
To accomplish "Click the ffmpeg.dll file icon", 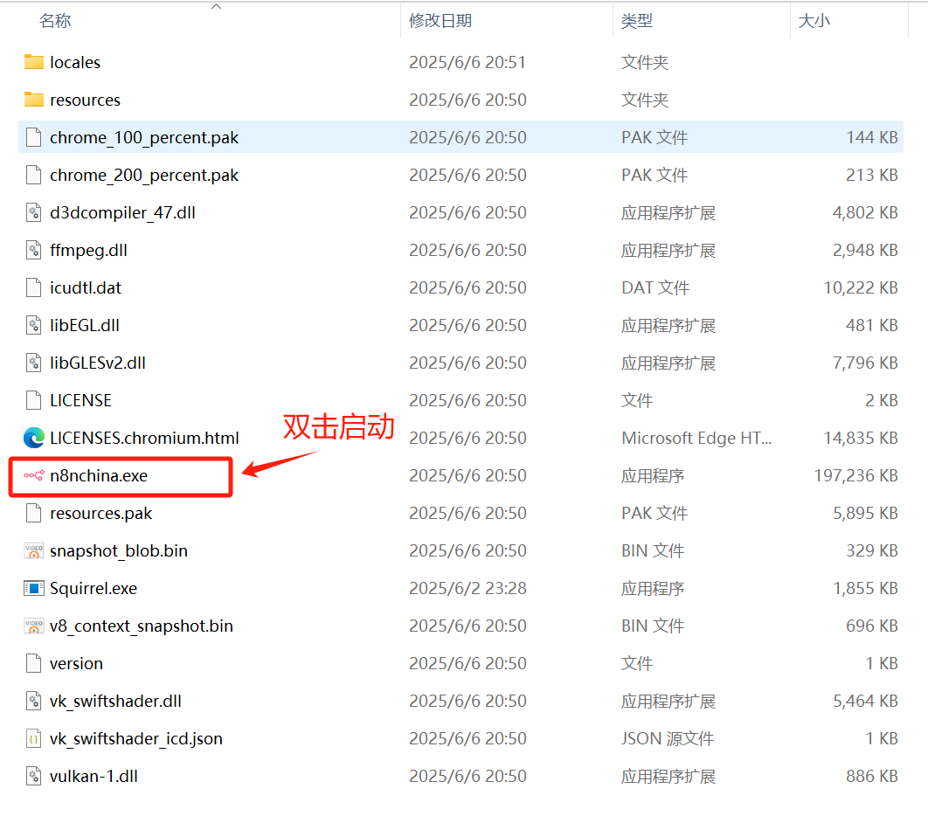I will pyautogui.click(x=34, y=250).
